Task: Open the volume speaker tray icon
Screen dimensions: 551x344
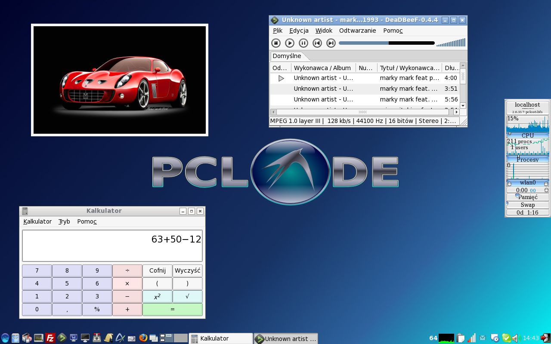Action: (516, 338)
